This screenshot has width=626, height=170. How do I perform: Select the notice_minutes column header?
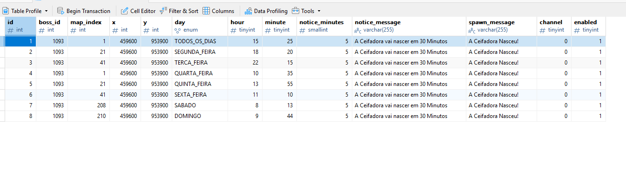324,26
